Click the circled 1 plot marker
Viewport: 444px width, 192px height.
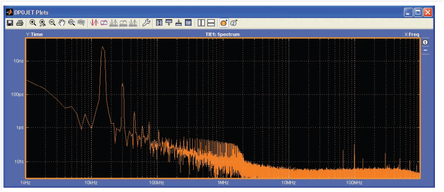click(x=425, y=42)
